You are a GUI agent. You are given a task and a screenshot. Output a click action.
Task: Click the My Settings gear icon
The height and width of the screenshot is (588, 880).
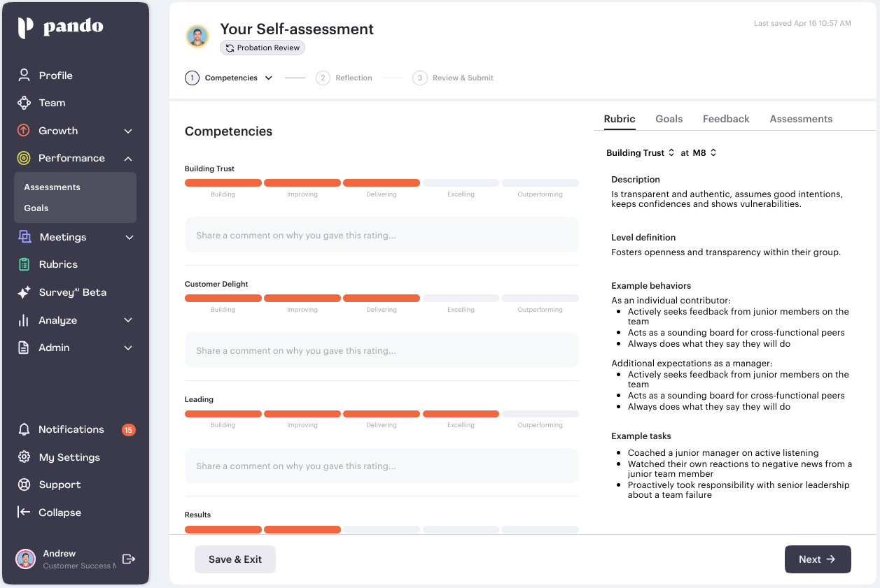click(x=24, y=457)
